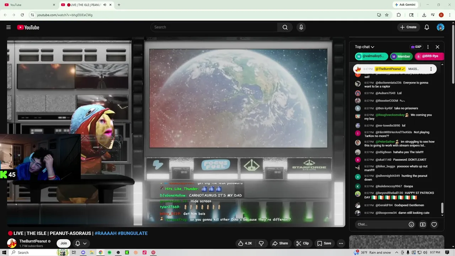The height and width of the screenshot is (256, 455).
Task: Click the live chat scrollbar thumb
Action: point(442,208)
